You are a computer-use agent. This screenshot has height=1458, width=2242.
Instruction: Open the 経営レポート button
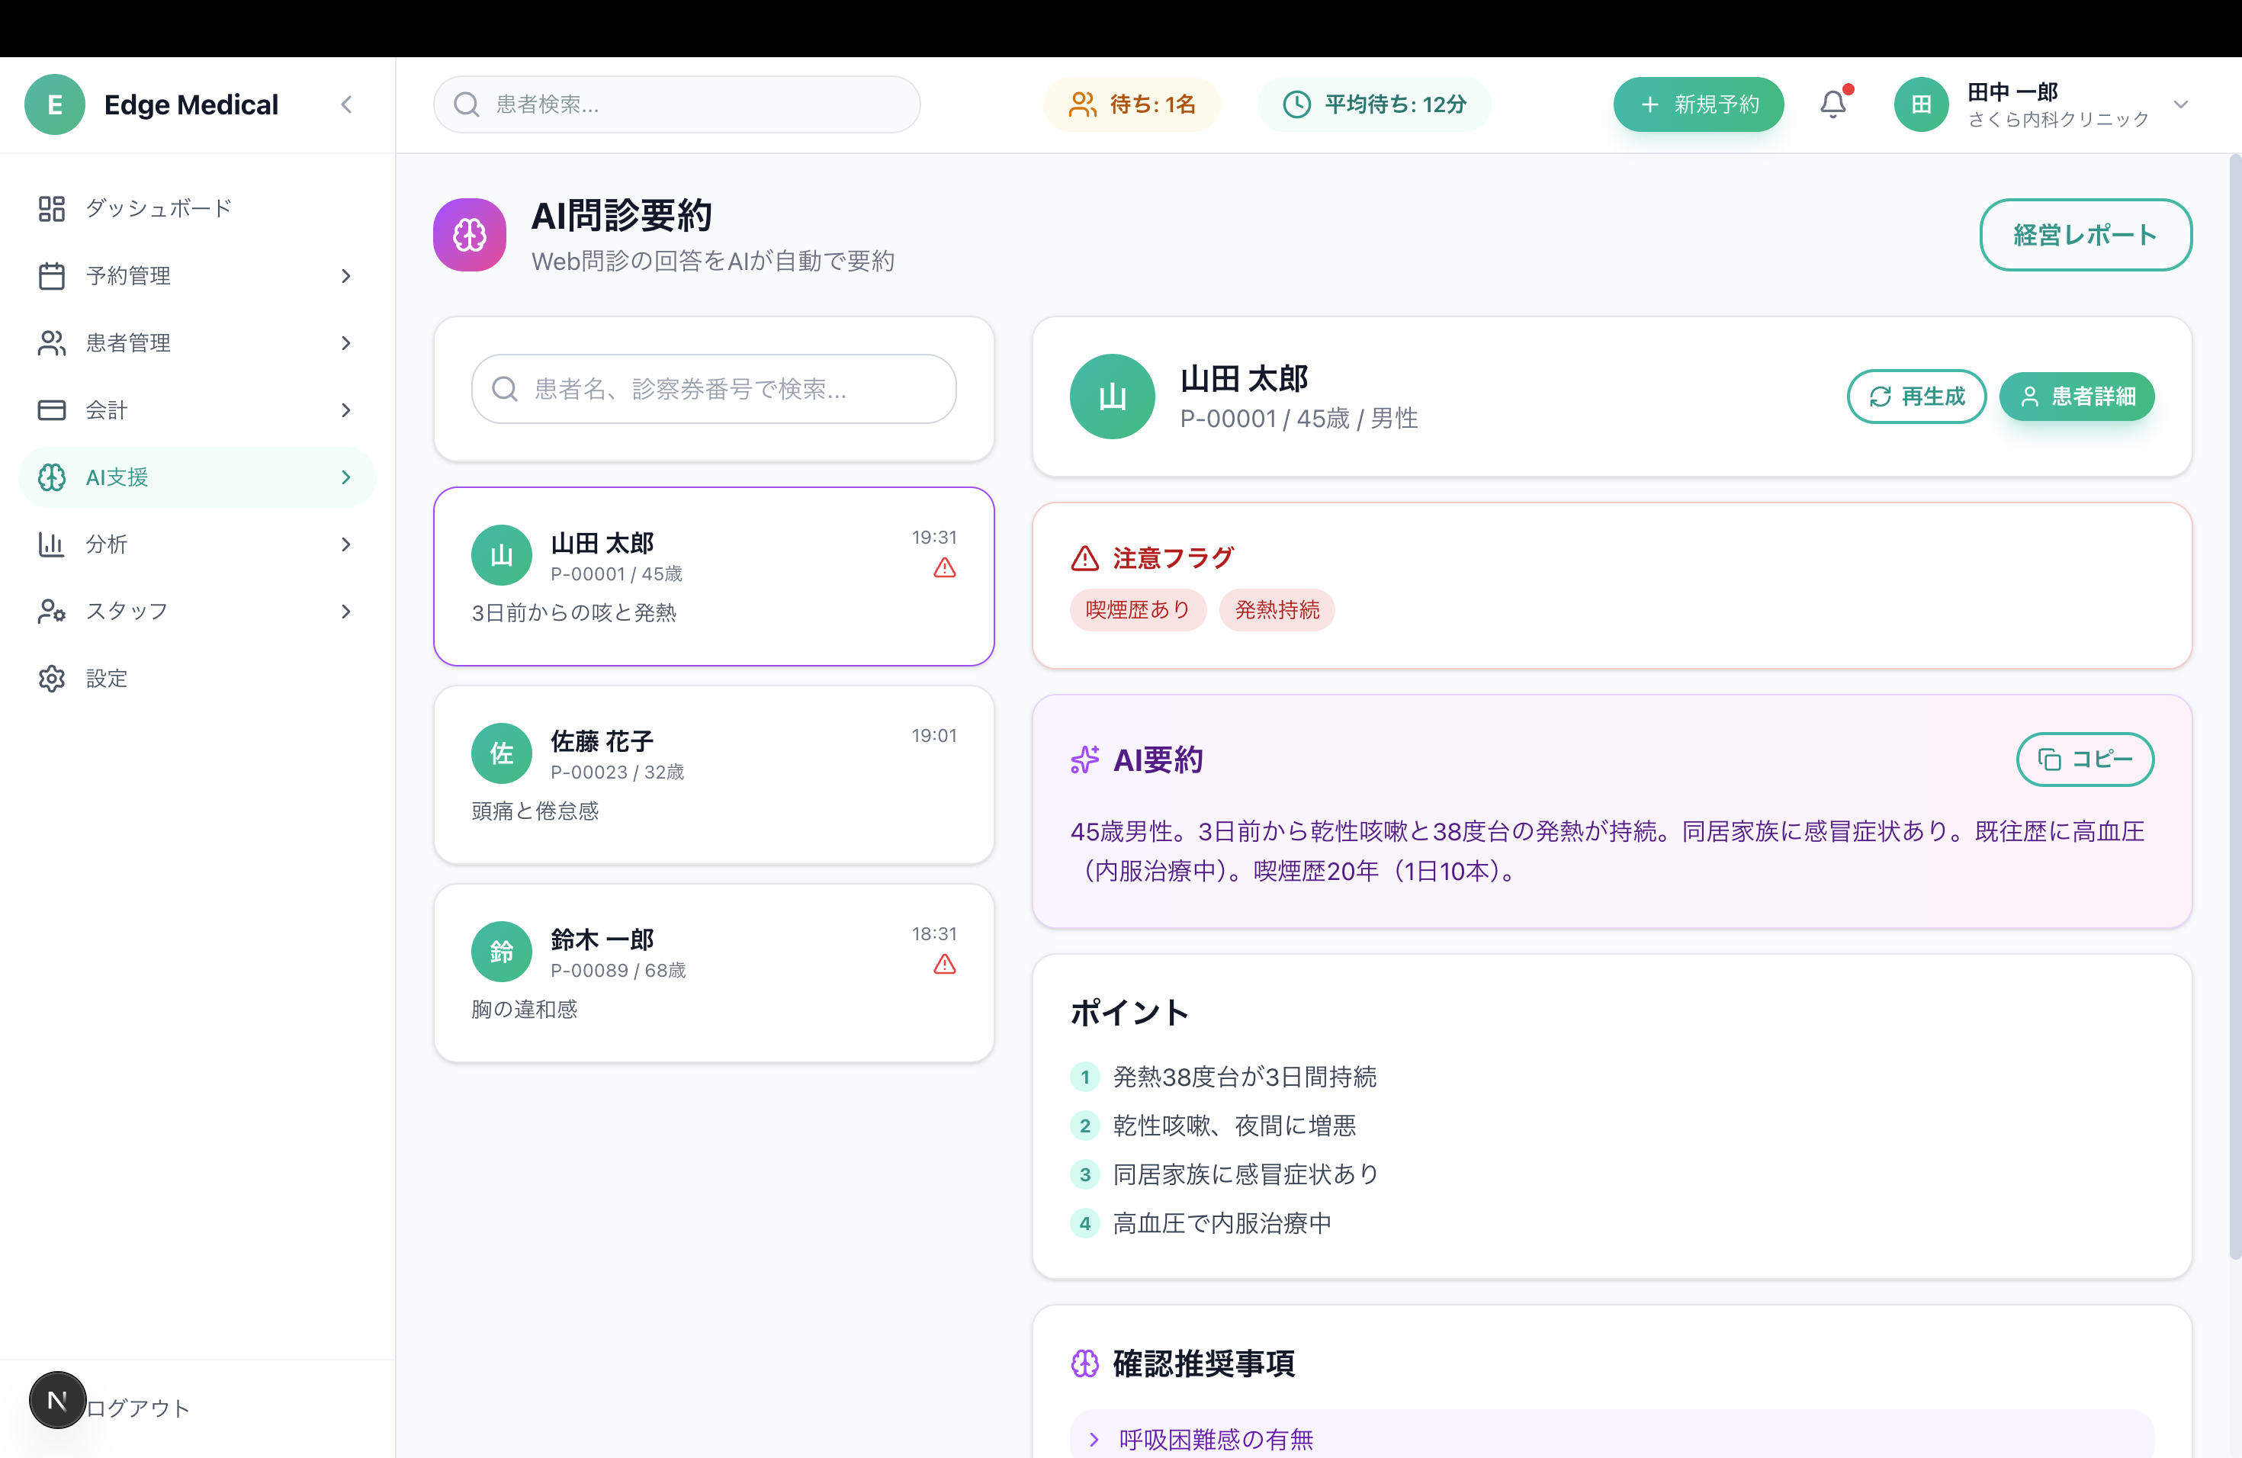pyautogui.click(x=2085, y=235)
